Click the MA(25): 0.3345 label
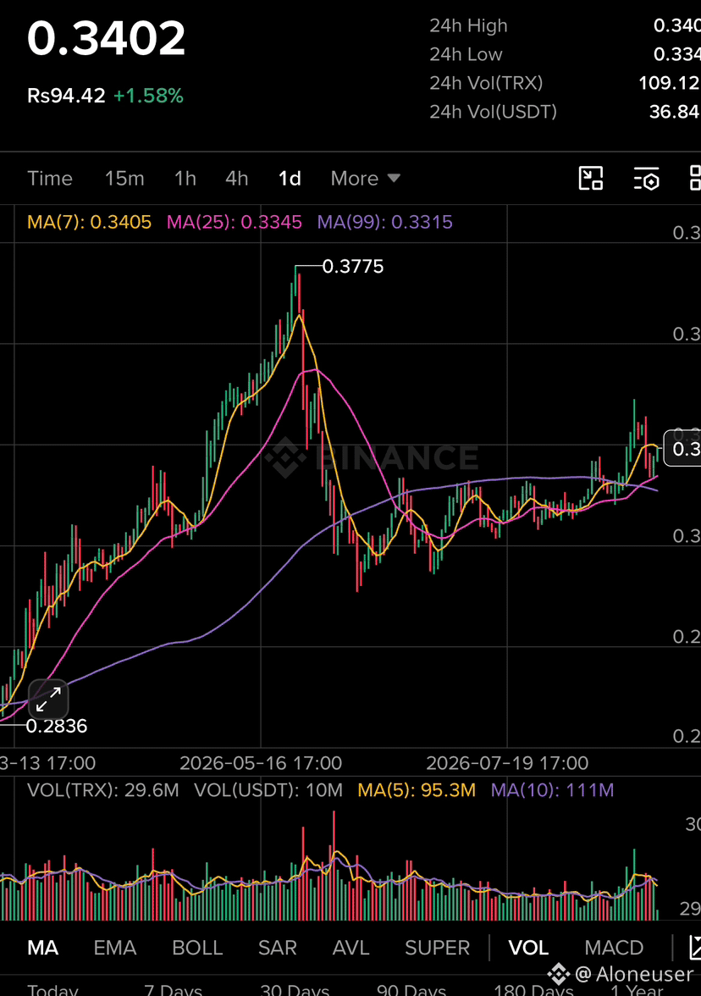701x996 pixels. [235, 222]
